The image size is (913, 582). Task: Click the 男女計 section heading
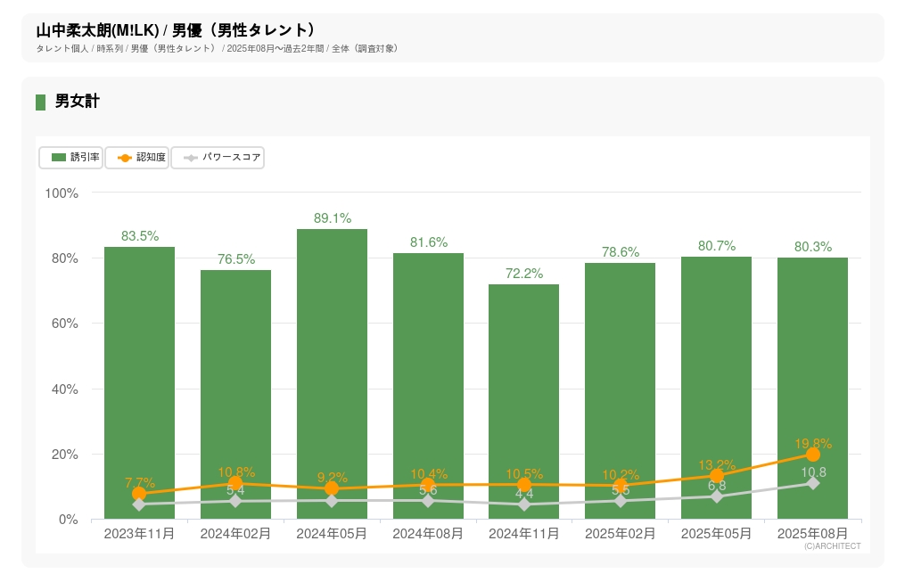[78, 102]
